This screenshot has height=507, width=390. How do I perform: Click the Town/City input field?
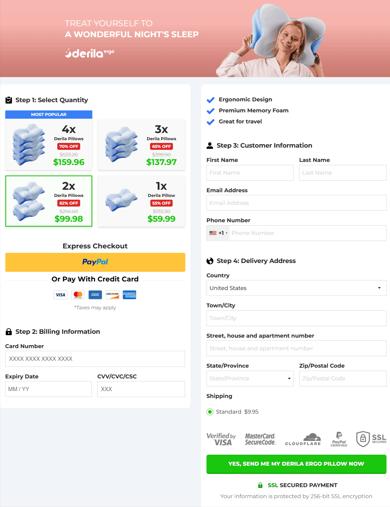[296, 318]
